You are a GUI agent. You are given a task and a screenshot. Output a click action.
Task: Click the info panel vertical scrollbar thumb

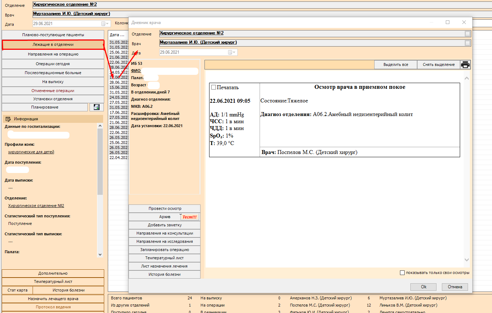(100, 161)
